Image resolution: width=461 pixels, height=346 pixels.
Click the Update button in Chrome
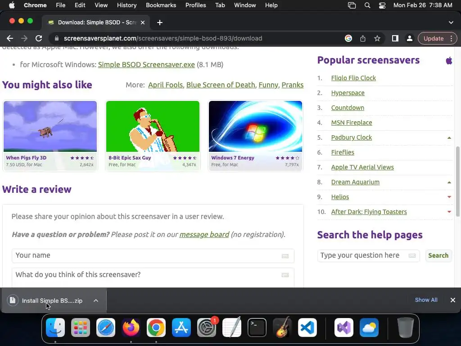[434, 39]
